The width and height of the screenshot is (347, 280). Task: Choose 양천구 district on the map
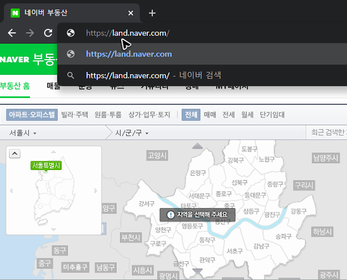tap(163, 230)
